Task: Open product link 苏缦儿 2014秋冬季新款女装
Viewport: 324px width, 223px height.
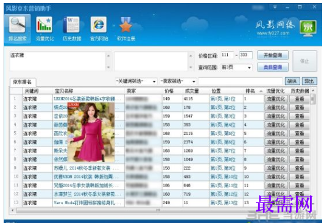Action: pos(86,168)
